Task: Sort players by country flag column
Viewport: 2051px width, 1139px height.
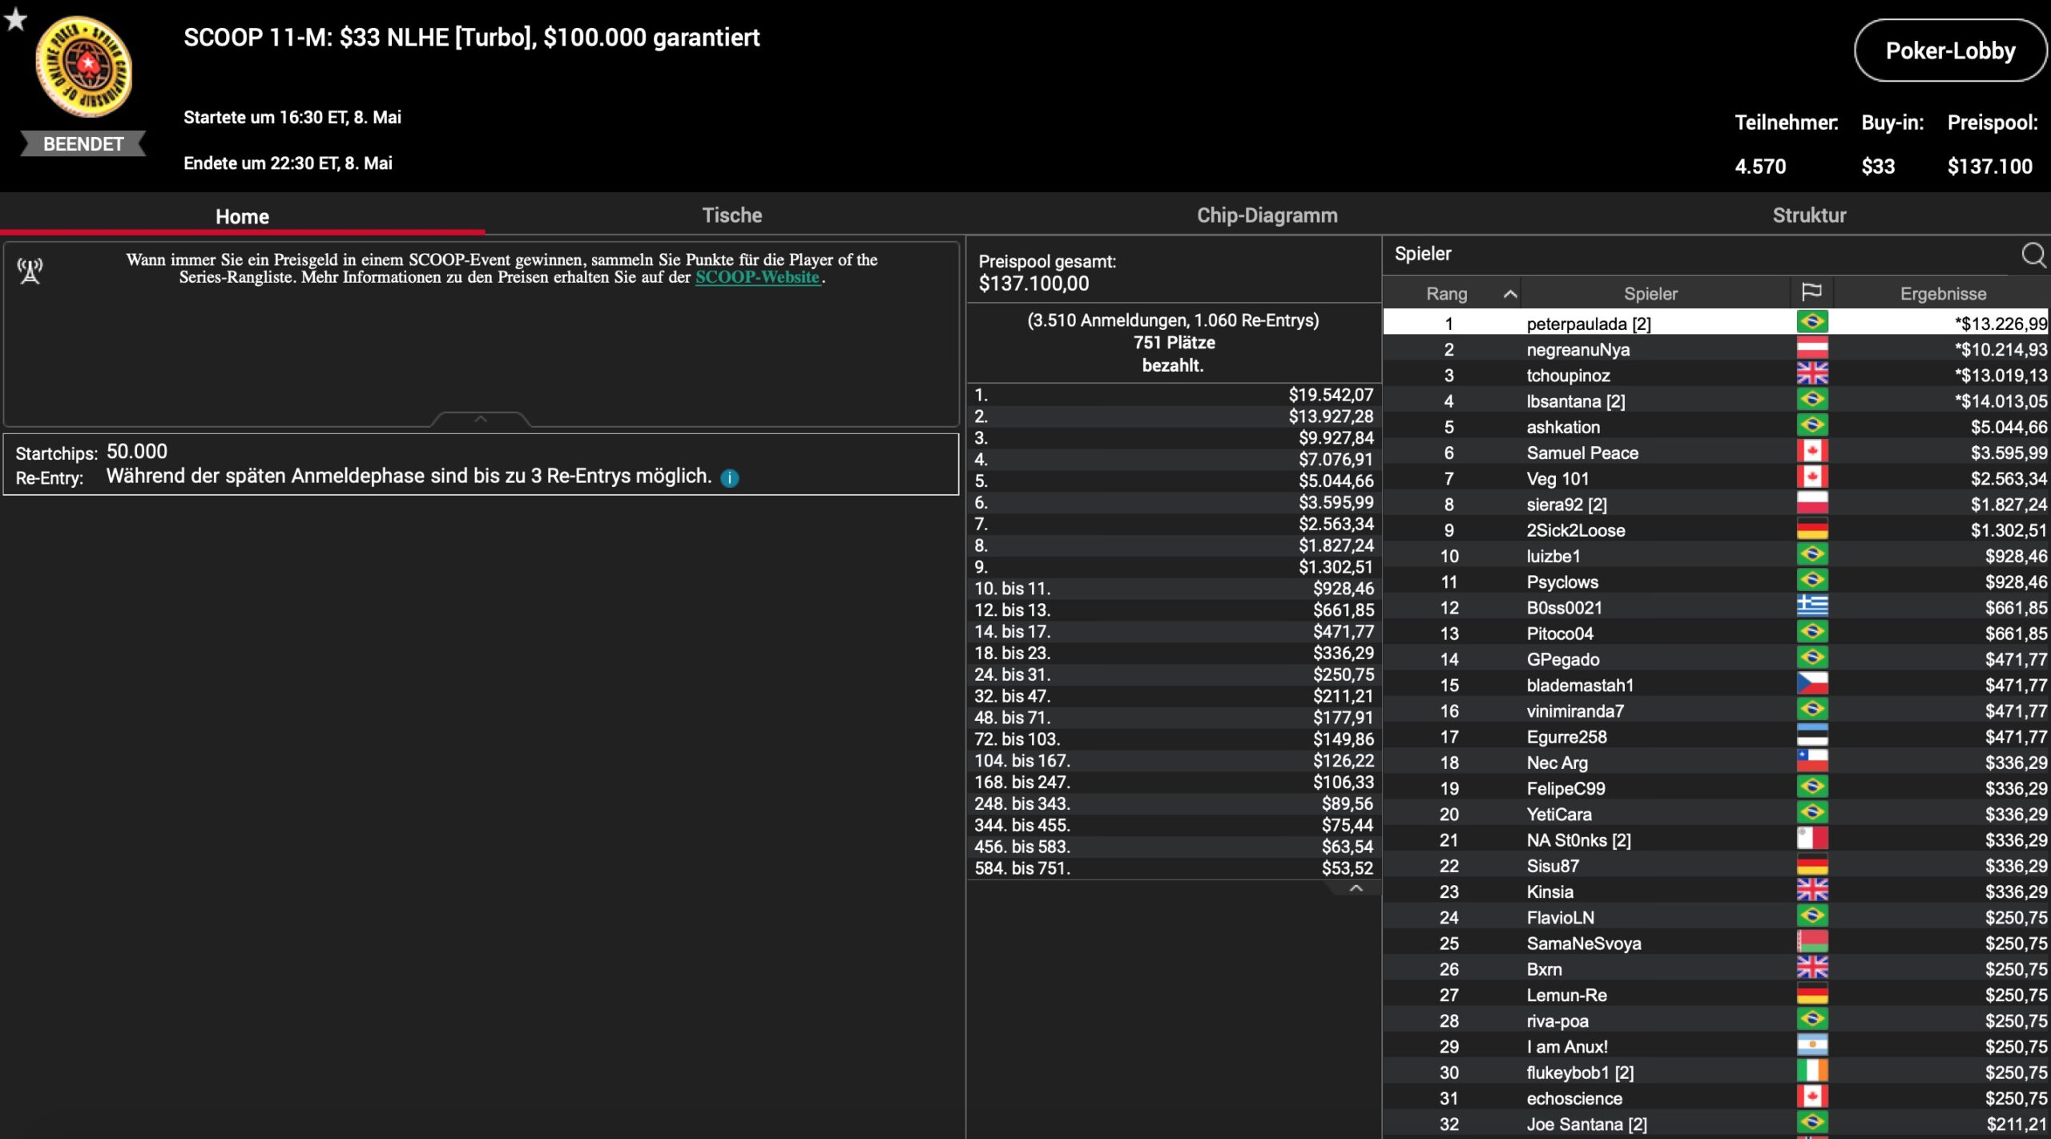Action: click(x=1811, y=292)
